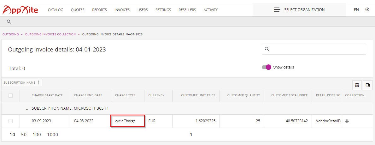Image resolution: width=375 pixels, height=145 pixels.
Task: Show 100 items per page
Action: click(x=37, y=135)
